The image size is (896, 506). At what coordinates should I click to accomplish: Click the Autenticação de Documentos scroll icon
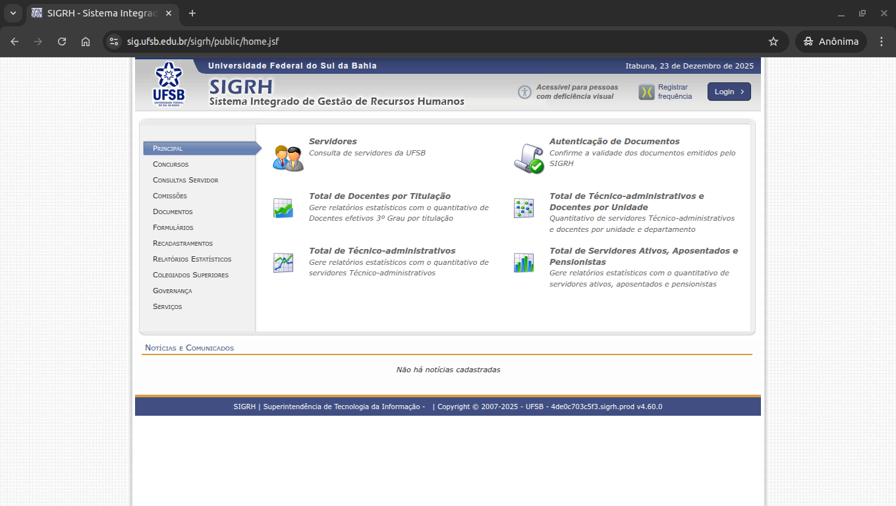pyautogui.click(x=529, y=157)
